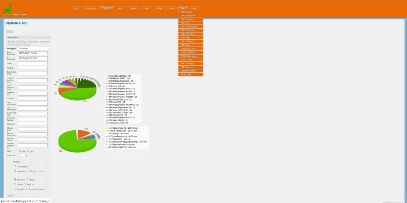Click the From Datetime field
The height and width of the screenshot is (203, 407).
tap(33, 53)
